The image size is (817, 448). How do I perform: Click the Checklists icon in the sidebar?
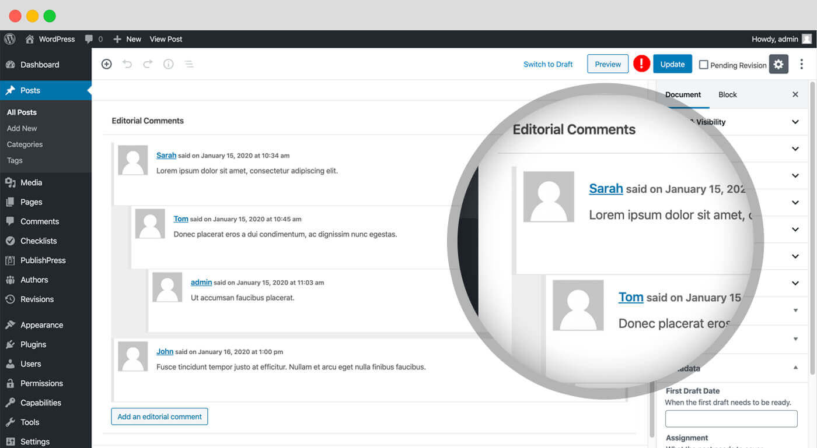[10, 241]
